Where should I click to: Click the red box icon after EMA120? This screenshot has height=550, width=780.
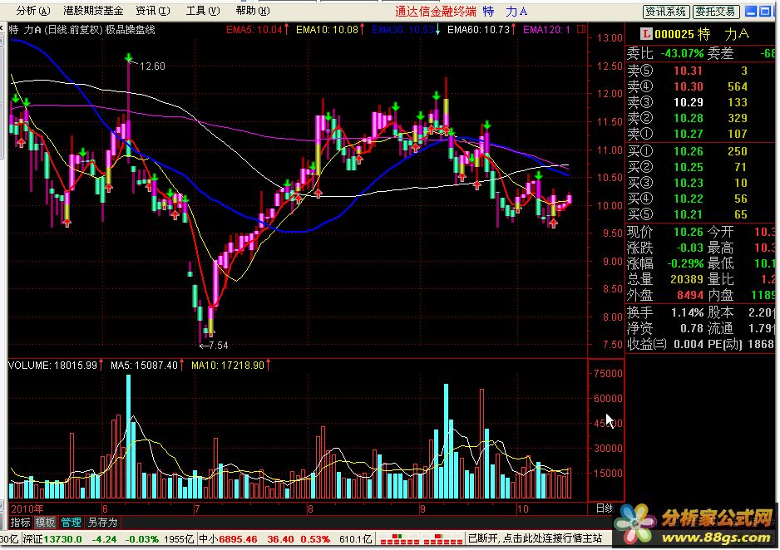[580, 29]
